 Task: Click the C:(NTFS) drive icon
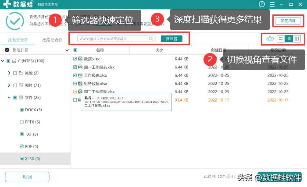(14, 61)
